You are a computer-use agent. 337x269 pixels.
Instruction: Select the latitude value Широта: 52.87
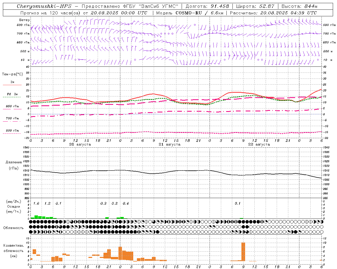pyautogui.click(x=255, y=6)
